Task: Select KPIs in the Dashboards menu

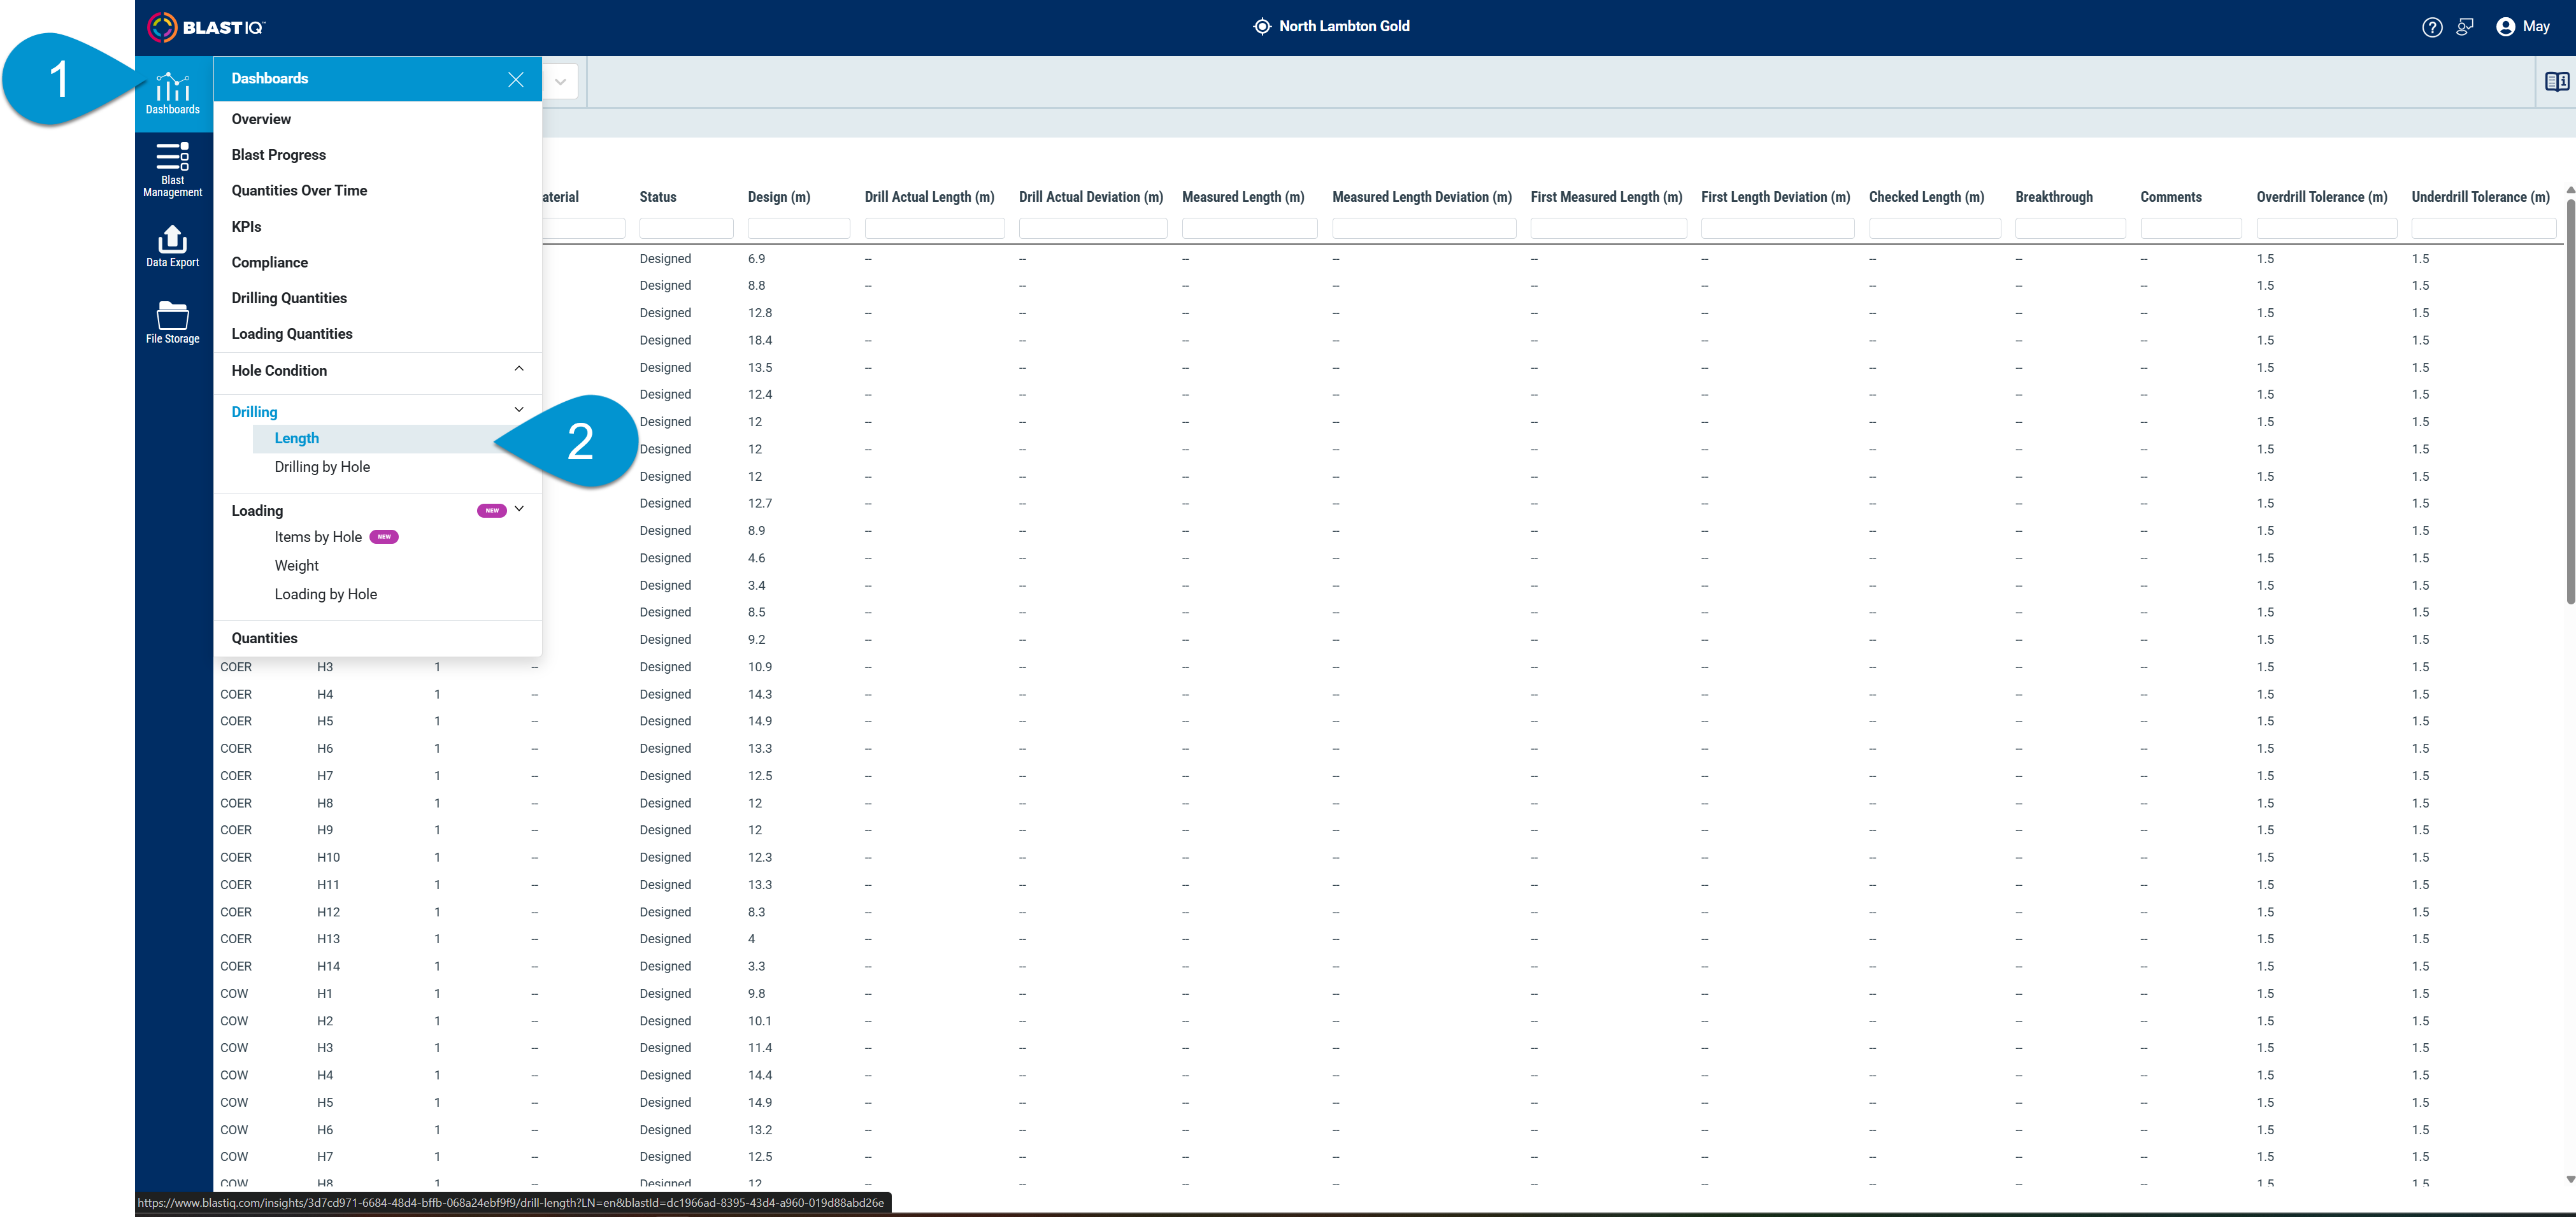Action: 246,227
